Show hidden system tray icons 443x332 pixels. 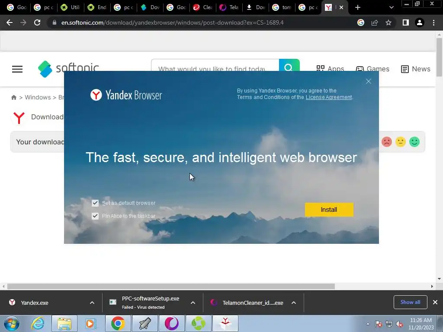tap(368, 324)
